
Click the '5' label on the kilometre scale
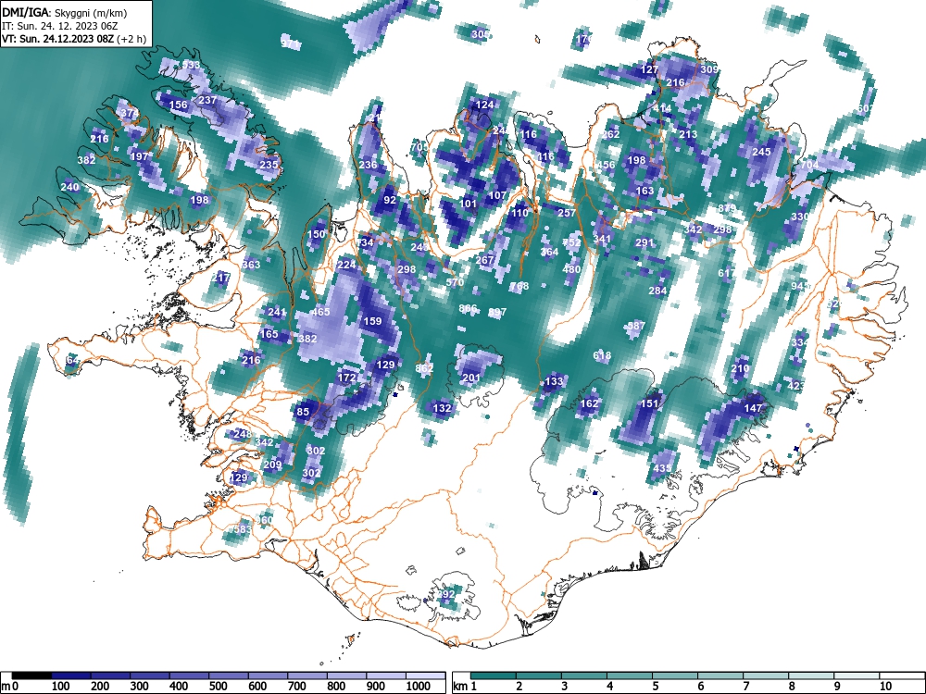655,687
